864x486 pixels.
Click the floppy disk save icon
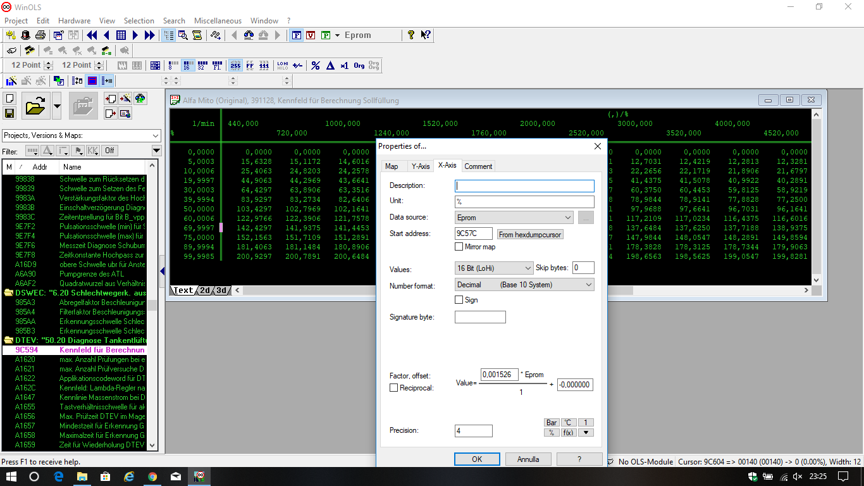[x=9, y=113]
